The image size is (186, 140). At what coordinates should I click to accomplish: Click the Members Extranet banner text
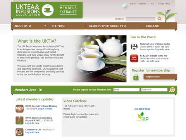tap(68, 10)
